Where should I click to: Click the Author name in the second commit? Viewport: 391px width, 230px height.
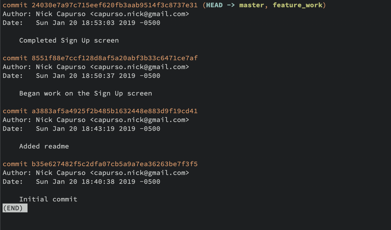tap(61, 67)
